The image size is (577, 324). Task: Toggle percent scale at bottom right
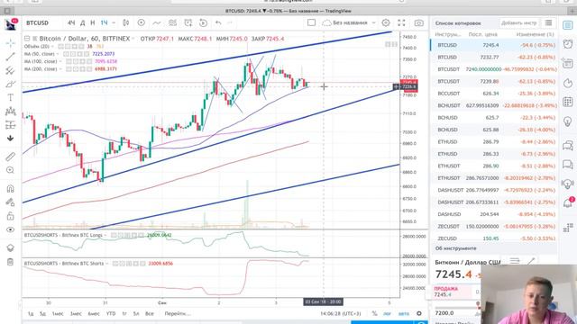point(374,313)
